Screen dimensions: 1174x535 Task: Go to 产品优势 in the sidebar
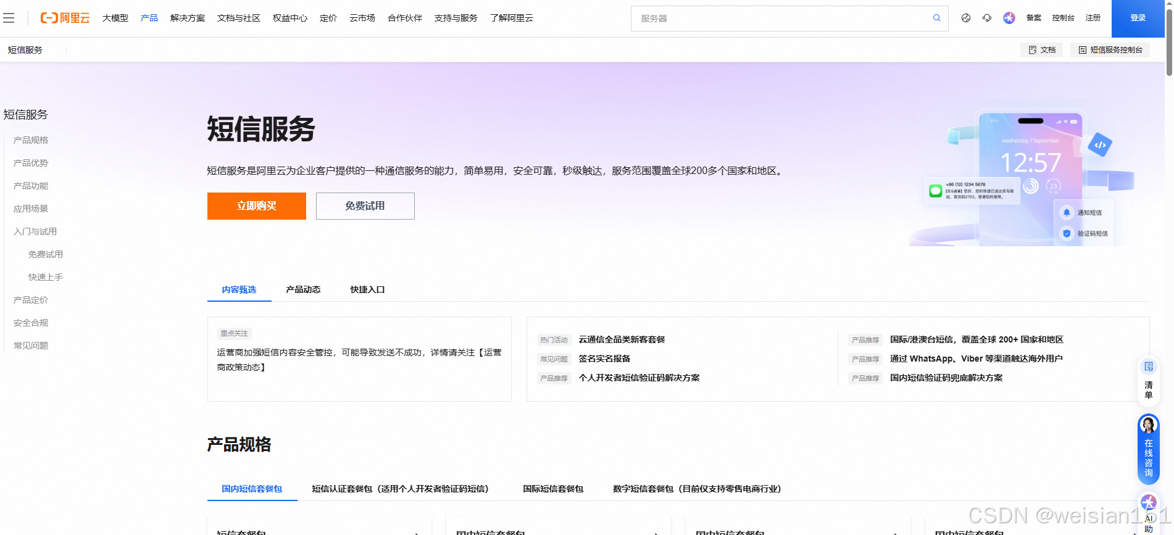[31, 163]
